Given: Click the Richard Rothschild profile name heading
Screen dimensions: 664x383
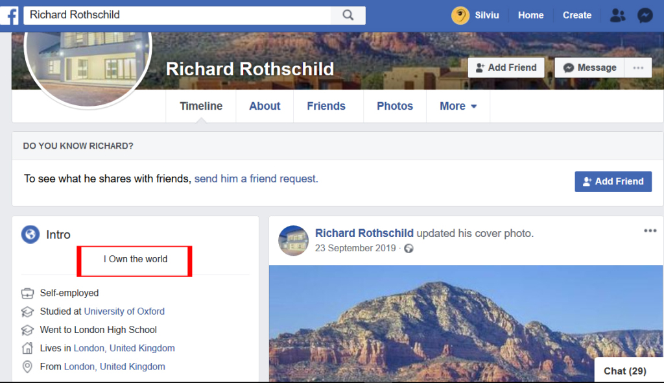Looking at the screenshot, I should (x=250, y=69).
